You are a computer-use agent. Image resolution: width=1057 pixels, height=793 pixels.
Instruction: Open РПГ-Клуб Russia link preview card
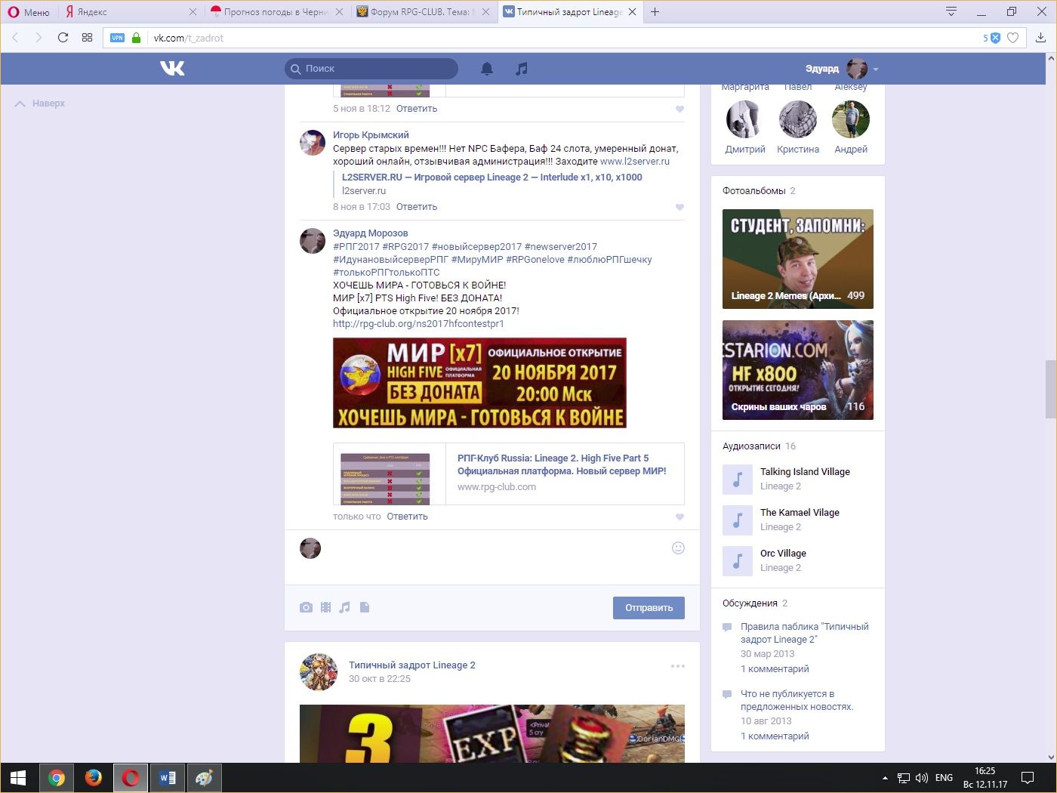(x=509, y=474)
